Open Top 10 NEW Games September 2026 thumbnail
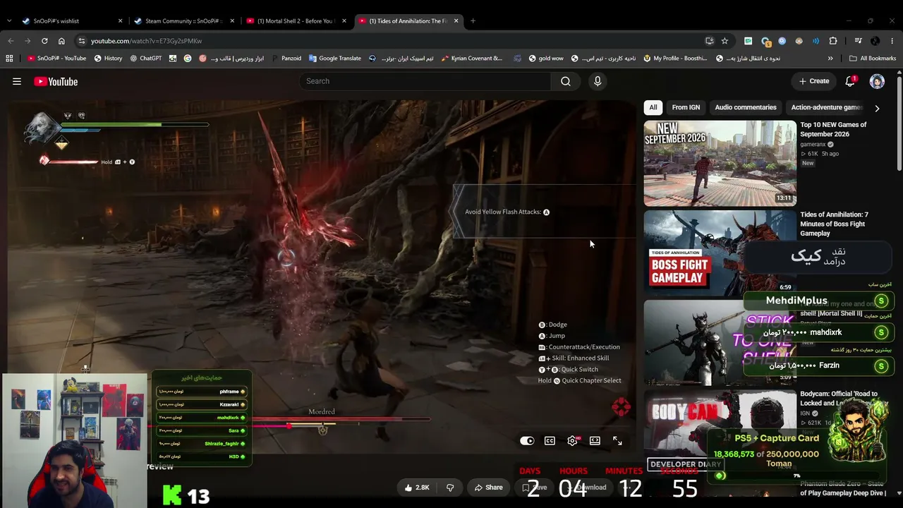The height and width of the screenshot is (508, 903). coord(720,163)
